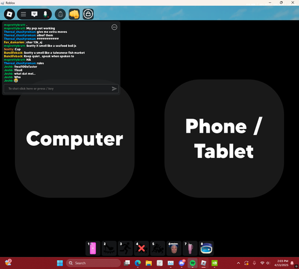Choose the Computer device option
The width and height of the screenshot is (299, 269).
75,139
